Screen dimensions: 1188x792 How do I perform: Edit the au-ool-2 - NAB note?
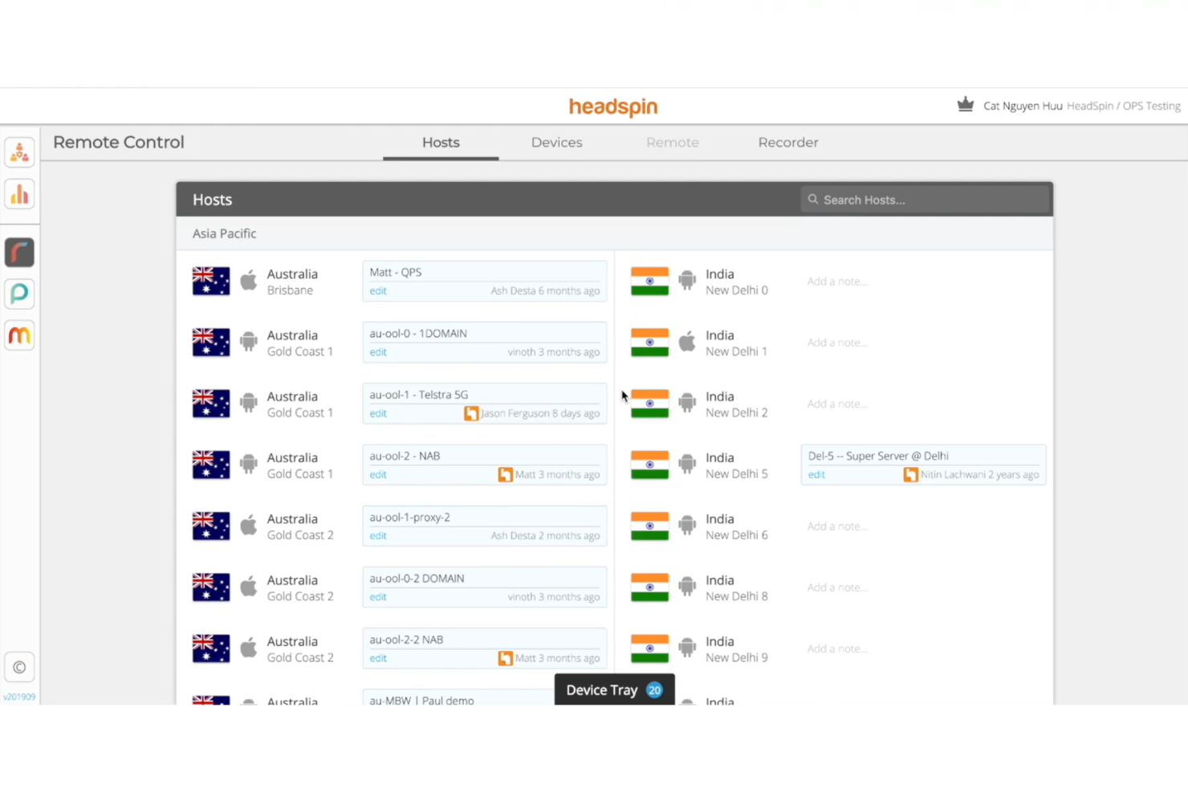tap(378, 474)
